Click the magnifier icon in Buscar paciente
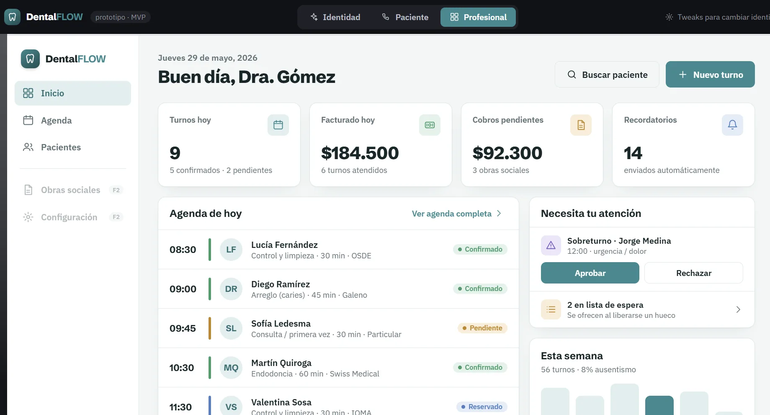The height and width of the screenshot is (415, 770). pyautogui.click(x=572, y=75)
